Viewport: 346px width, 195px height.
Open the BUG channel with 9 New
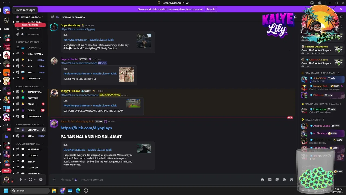(x=30, y=72)
